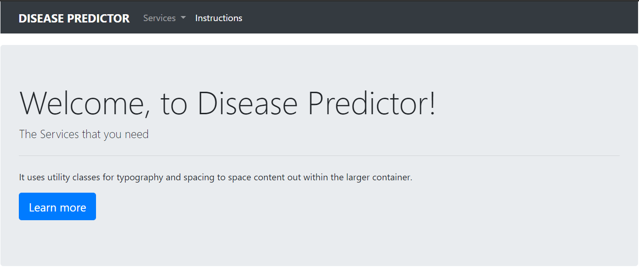
Task: Click the word spacing in the paragraph
Action: (x=199, y=178)
